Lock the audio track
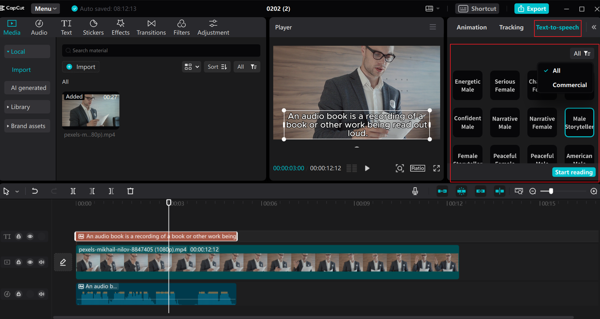 click(19, 294)
